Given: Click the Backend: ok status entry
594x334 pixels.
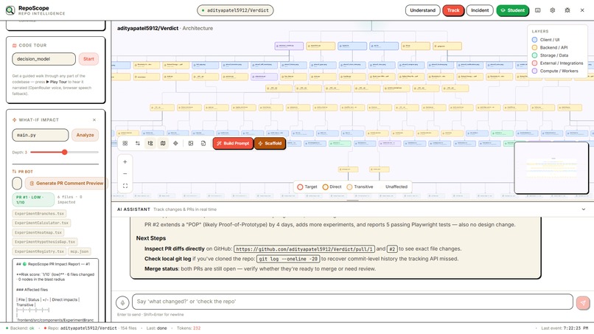Looking at the screenshot, I should click(x=20, y=328).
